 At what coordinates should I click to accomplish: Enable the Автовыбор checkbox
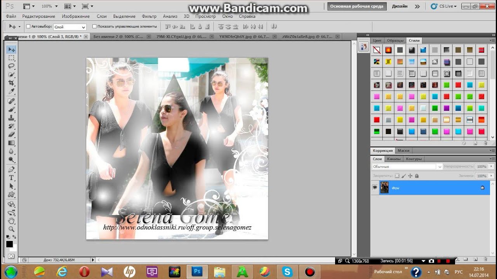pos(28,26)
